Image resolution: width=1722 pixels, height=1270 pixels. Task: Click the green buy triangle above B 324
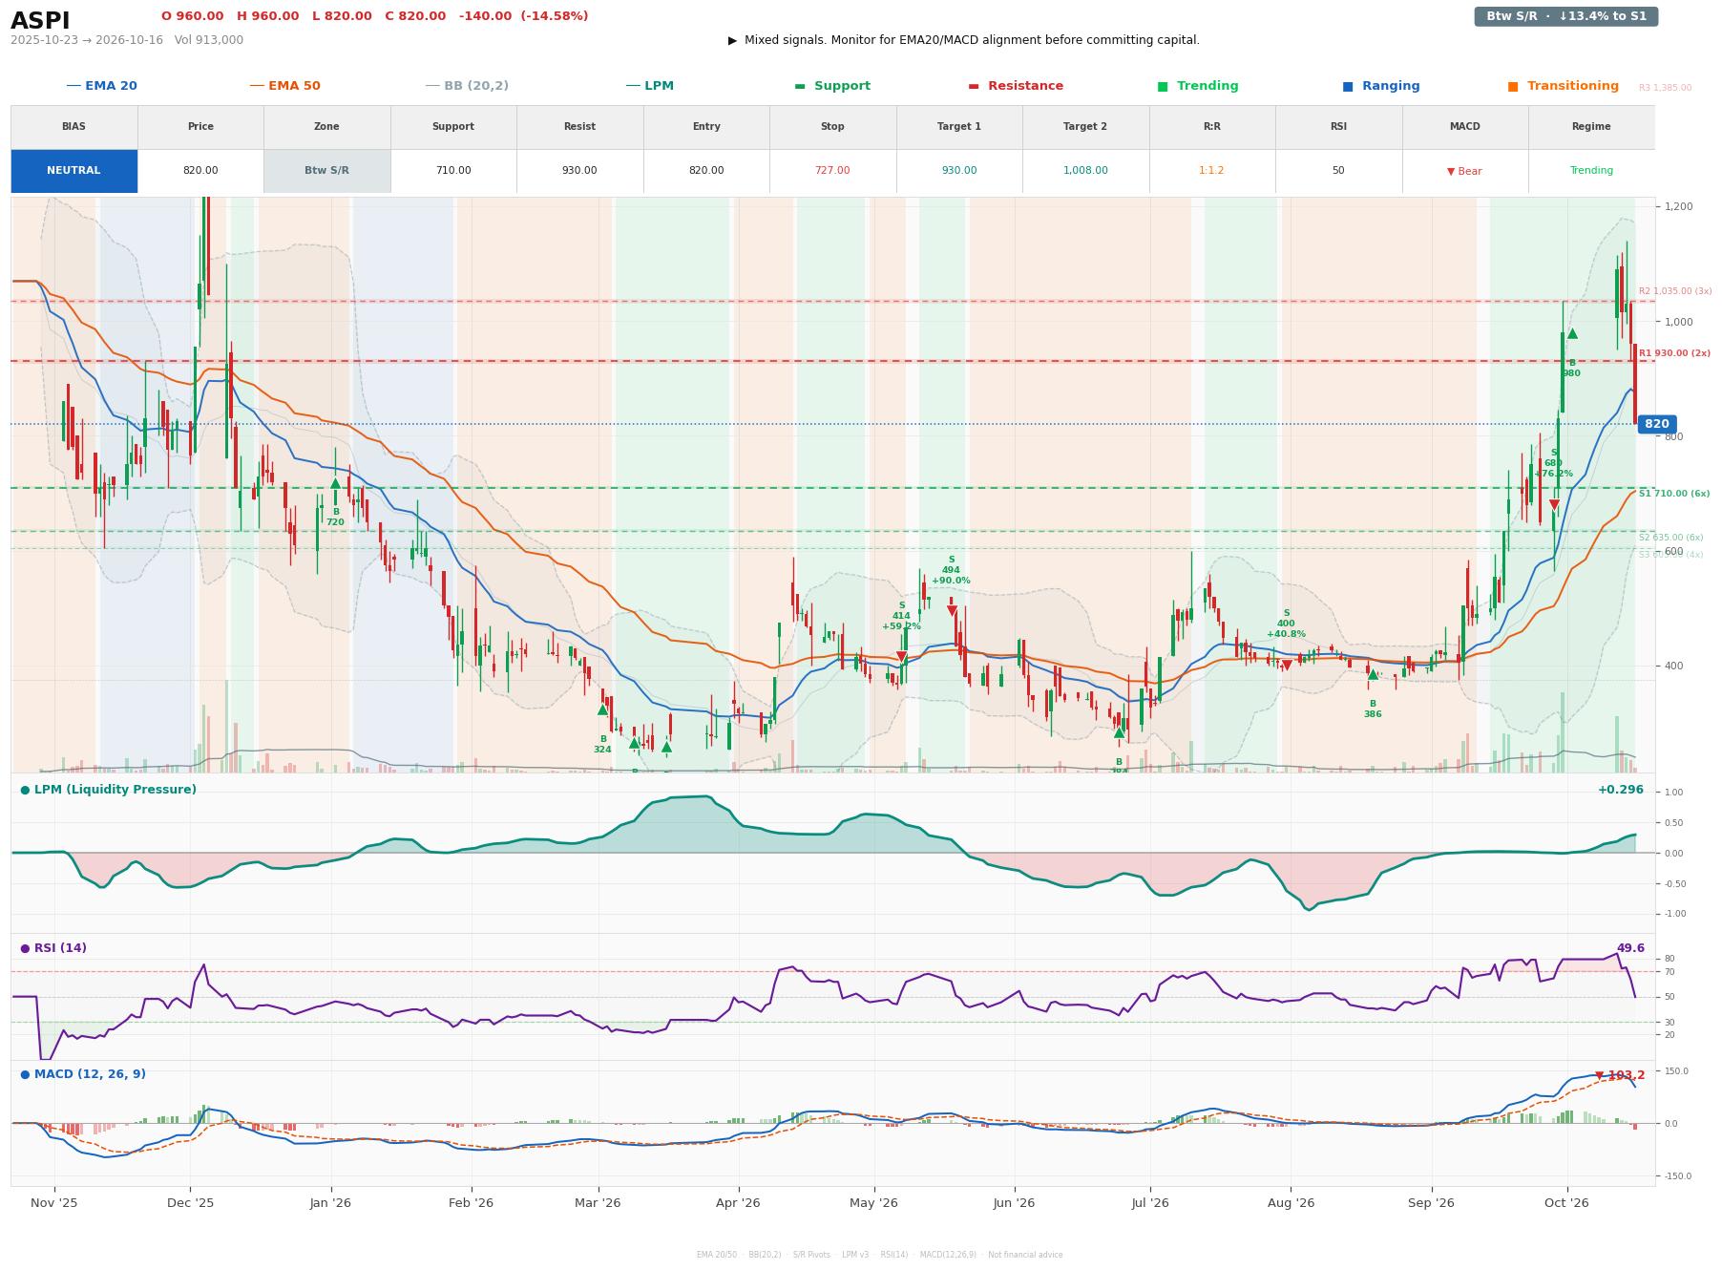click(602, 709)
